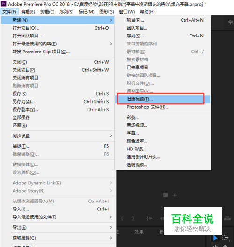Expand 打开最近使用的内容(E) submenu
The width and height of the screenshot is (234, 247).
coord(58,44)
